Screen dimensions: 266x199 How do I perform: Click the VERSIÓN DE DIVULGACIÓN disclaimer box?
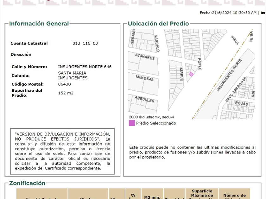click(62, 151)
